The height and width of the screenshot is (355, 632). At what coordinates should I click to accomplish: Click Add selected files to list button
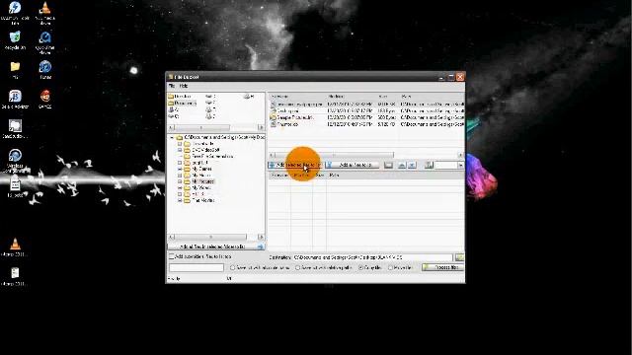coord(295,165)
